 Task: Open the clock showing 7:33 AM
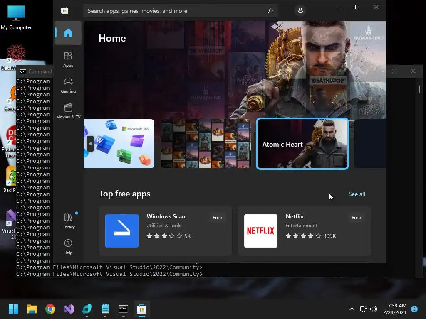[x=394, y=309]
